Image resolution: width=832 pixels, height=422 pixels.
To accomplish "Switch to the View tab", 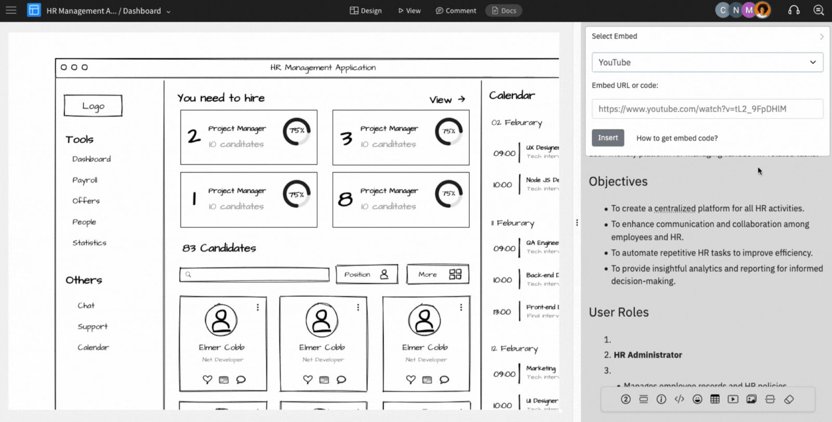I will pos(409,10).
